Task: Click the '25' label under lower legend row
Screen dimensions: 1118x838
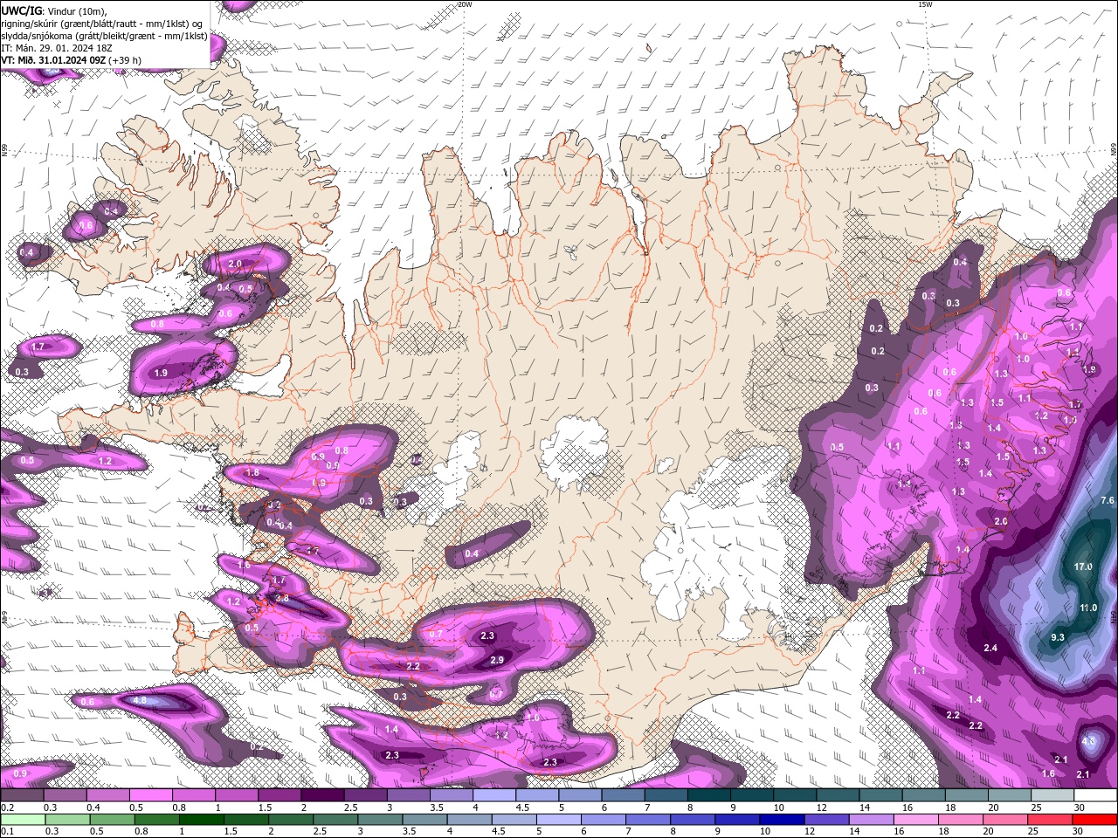Action: (x=1033, y=830)
